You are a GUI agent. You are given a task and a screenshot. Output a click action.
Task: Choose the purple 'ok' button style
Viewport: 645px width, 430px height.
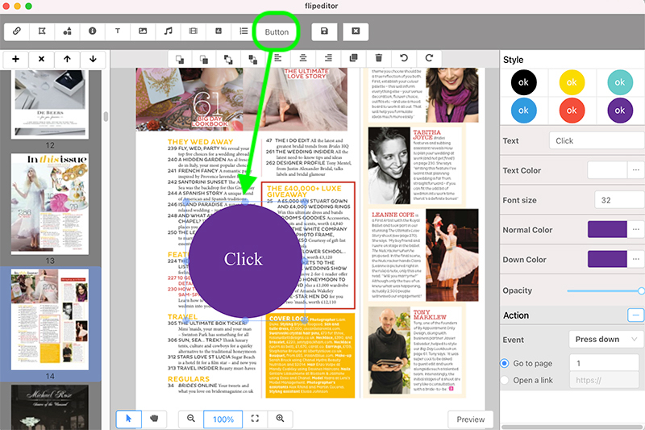tap(620, 111)
